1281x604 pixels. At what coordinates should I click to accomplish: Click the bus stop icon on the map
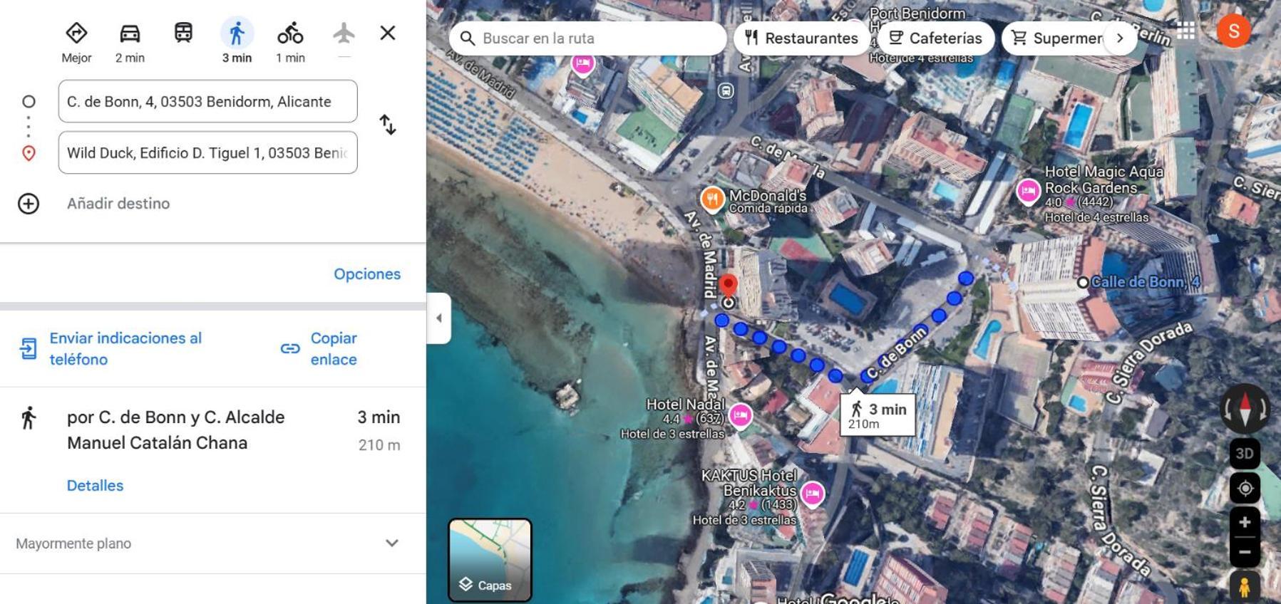726,91
